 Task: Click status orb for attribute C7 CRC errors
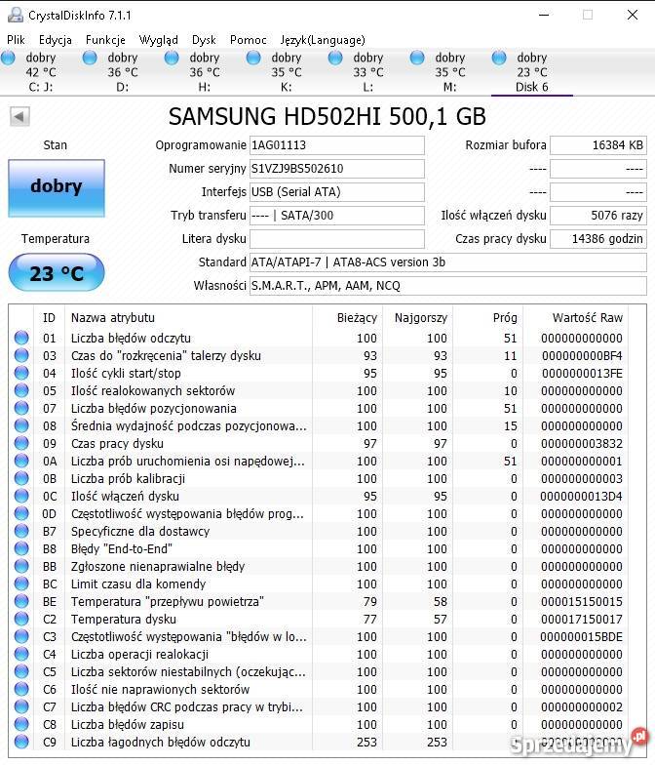click(x=21, y=706)
